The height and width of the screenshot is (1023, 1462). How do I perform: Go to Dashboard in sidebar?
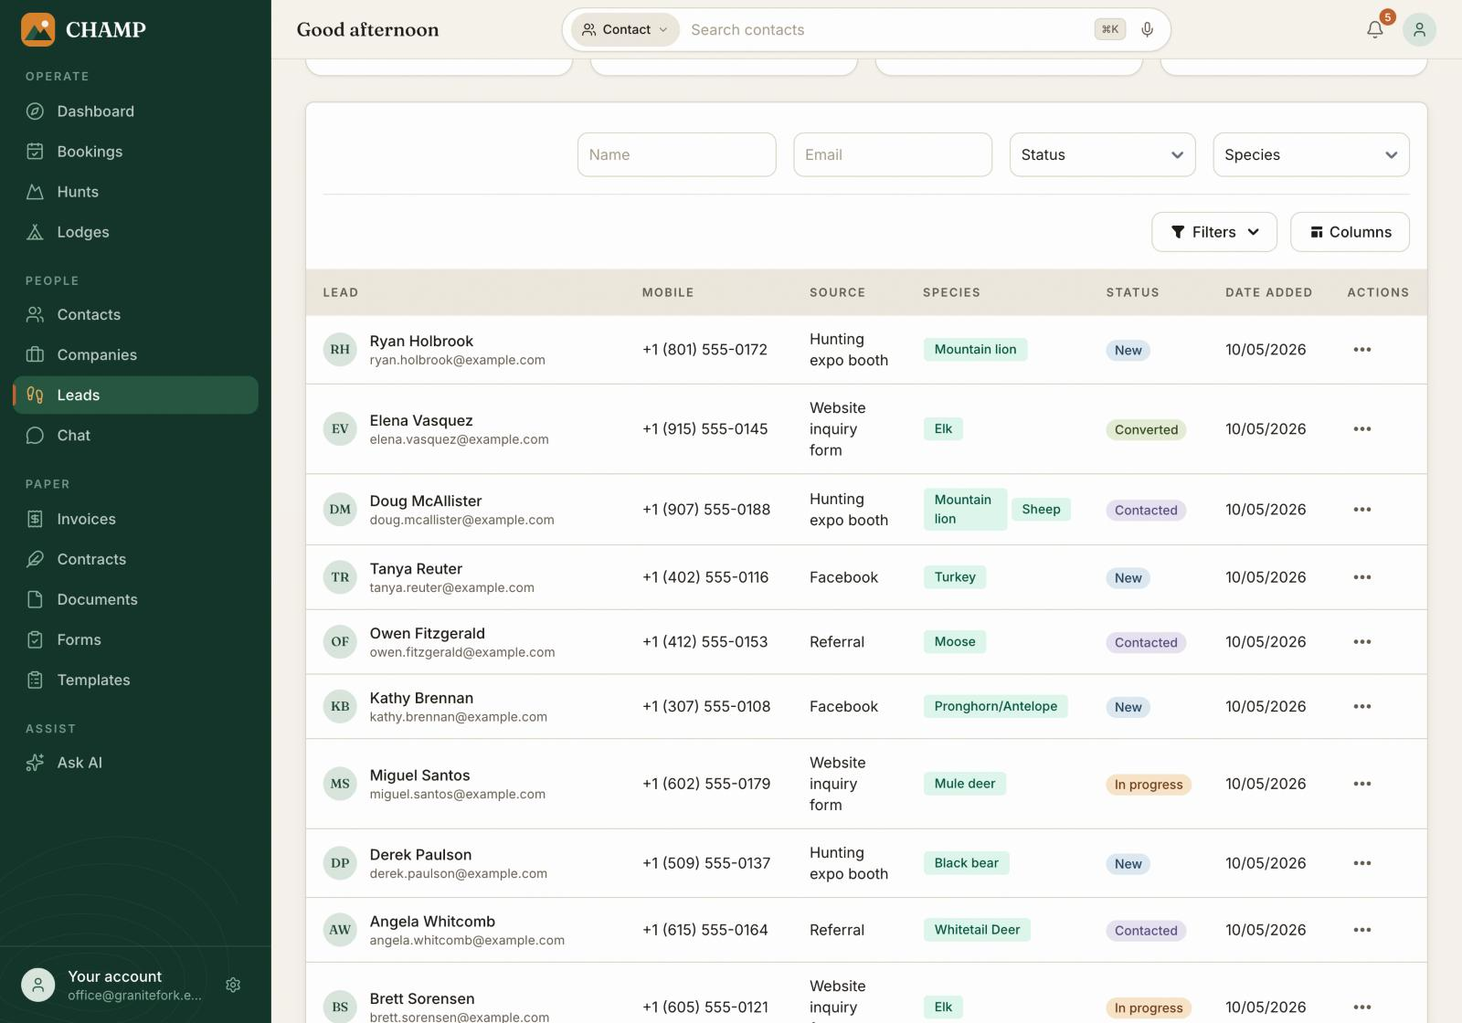pos(135,111)
